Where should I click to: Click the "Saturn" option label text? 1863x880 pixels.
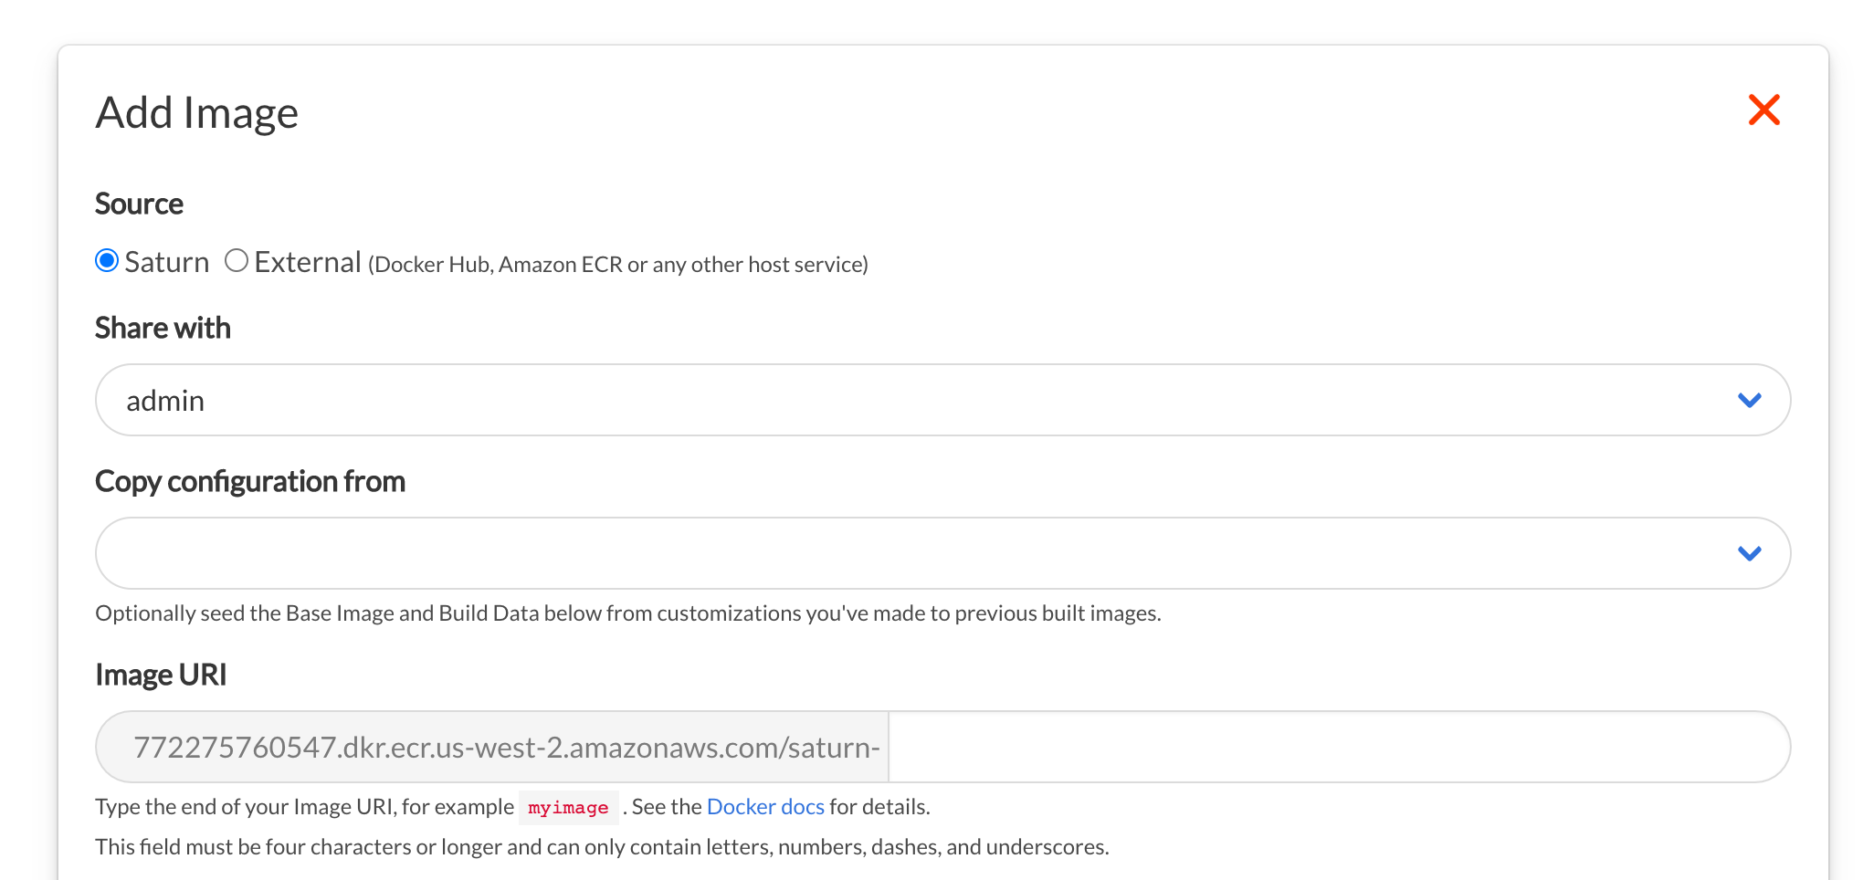167,263
